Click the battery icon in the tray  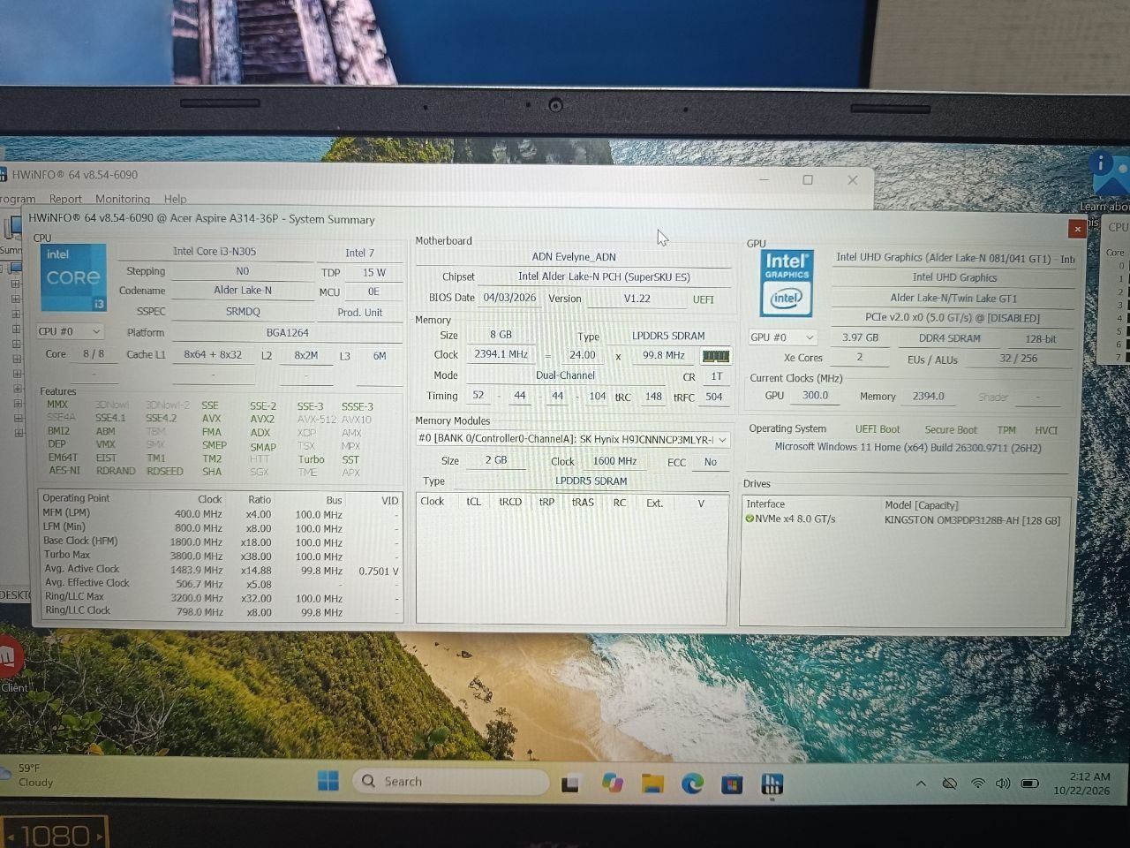pyautogui.click(x=1029, y=784)
